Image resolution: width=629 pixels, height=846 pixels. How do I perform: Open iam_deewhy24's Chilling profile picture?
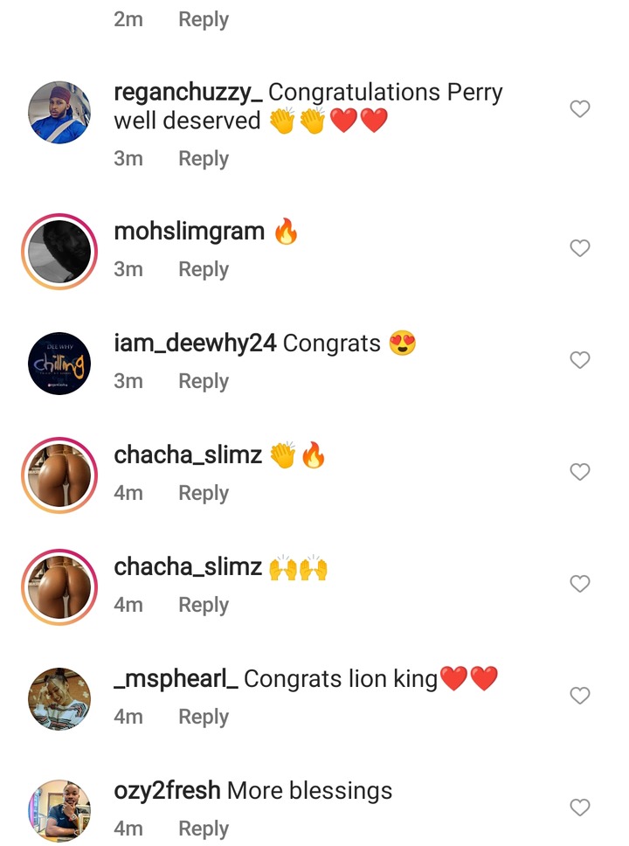[x=59, y=363]
